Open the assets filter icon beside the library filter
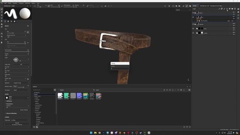Image resolution: width=240 pixels, height=135 pixels. point(55,90)
